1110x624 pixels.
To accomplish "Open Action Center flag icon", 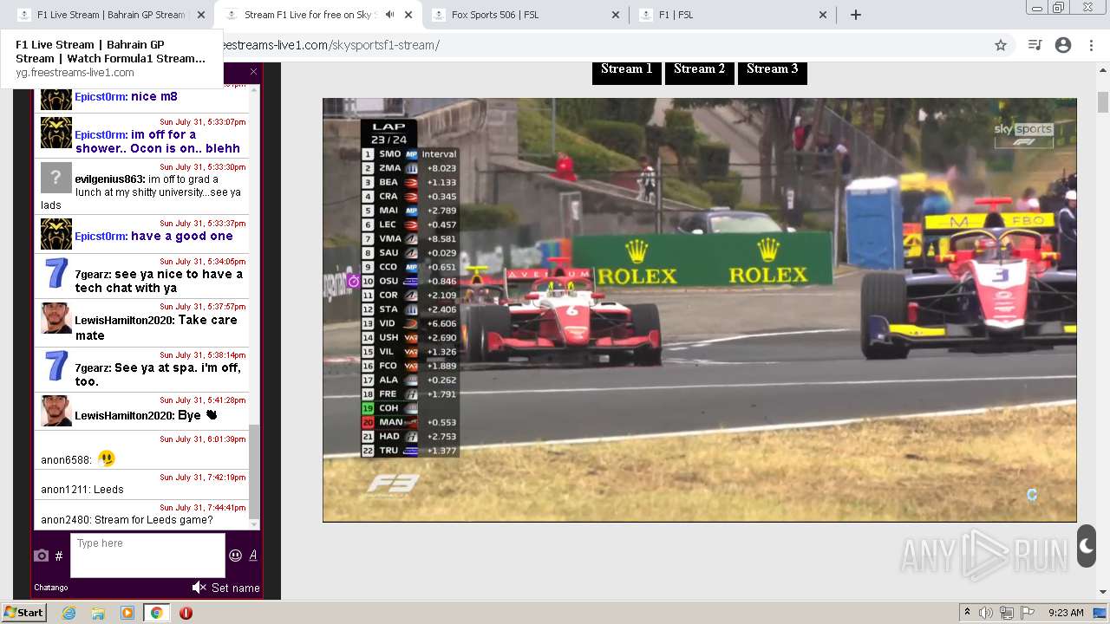I will 1028,613.
